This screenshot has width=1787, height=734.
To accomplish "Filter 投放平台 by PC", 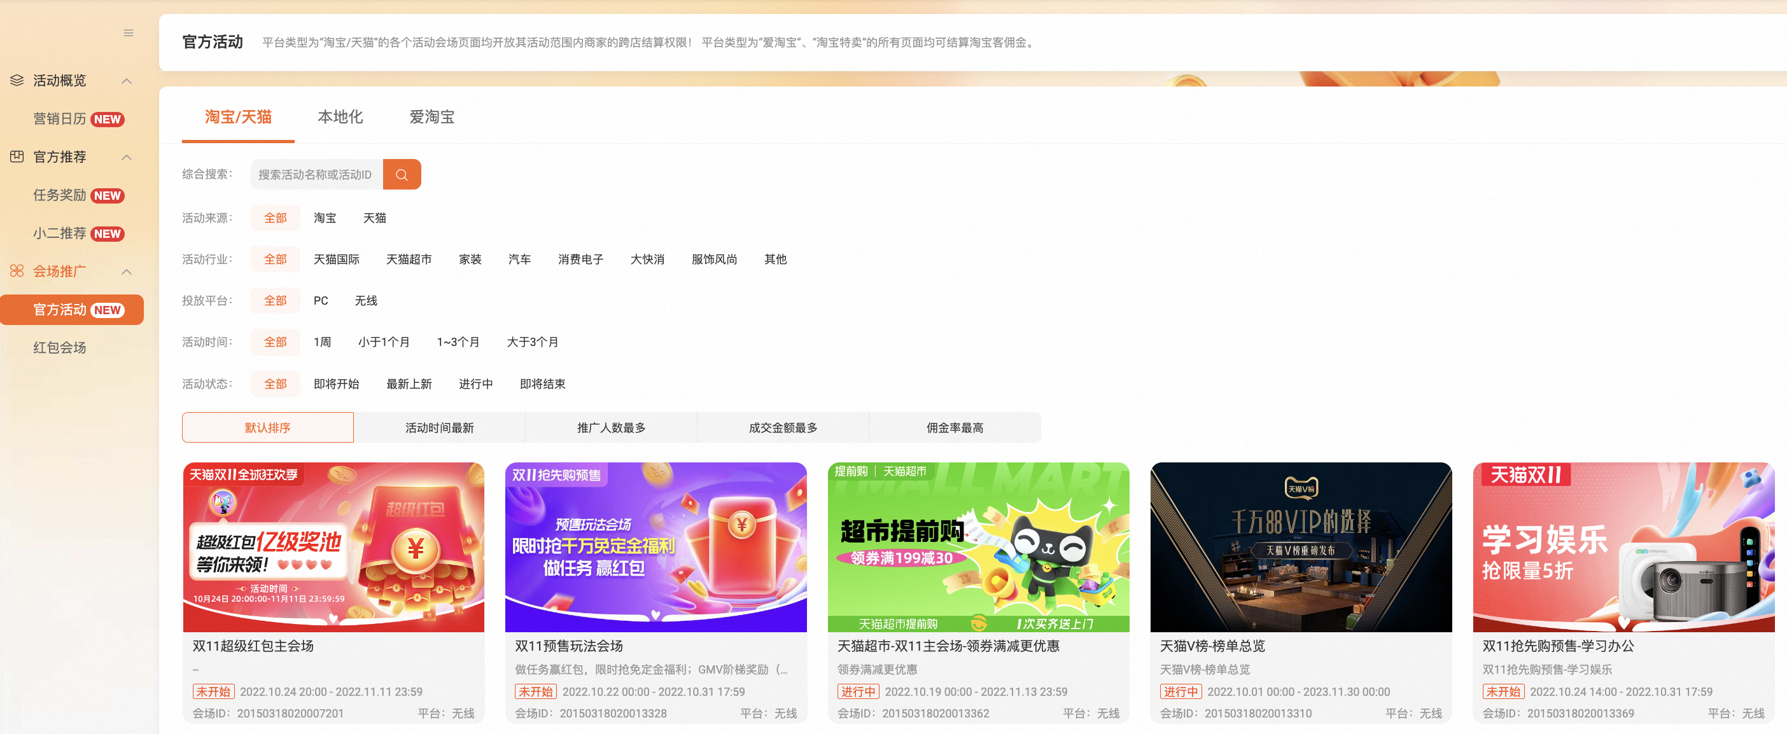I will pyautogui.click(x=321, y=301).
